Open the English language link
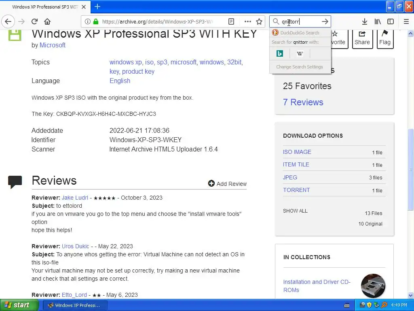 [120, 81]
